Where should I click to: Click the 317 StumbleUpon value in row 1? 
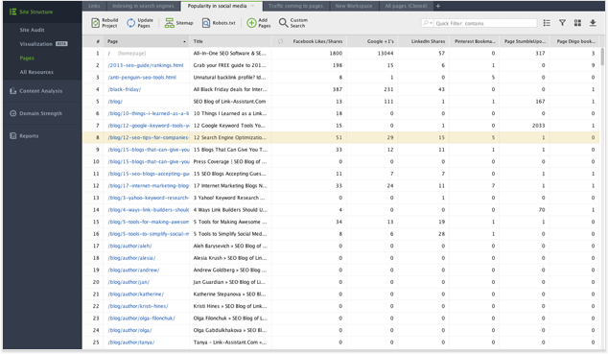(x=540, y=53)
